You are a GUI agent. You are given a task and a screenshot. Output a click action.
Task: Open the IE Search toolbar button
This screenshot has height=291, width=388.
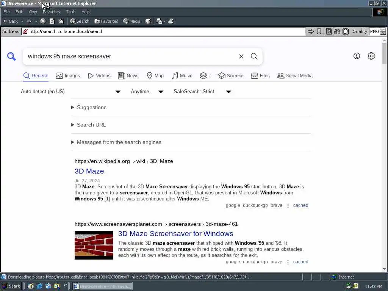(x=80, y=21)
